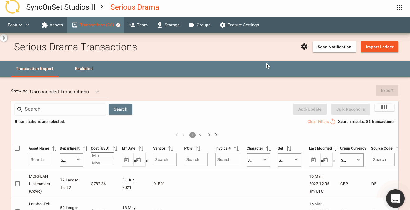
Task: Jump to last results page
Action: (x=217, y=135)
